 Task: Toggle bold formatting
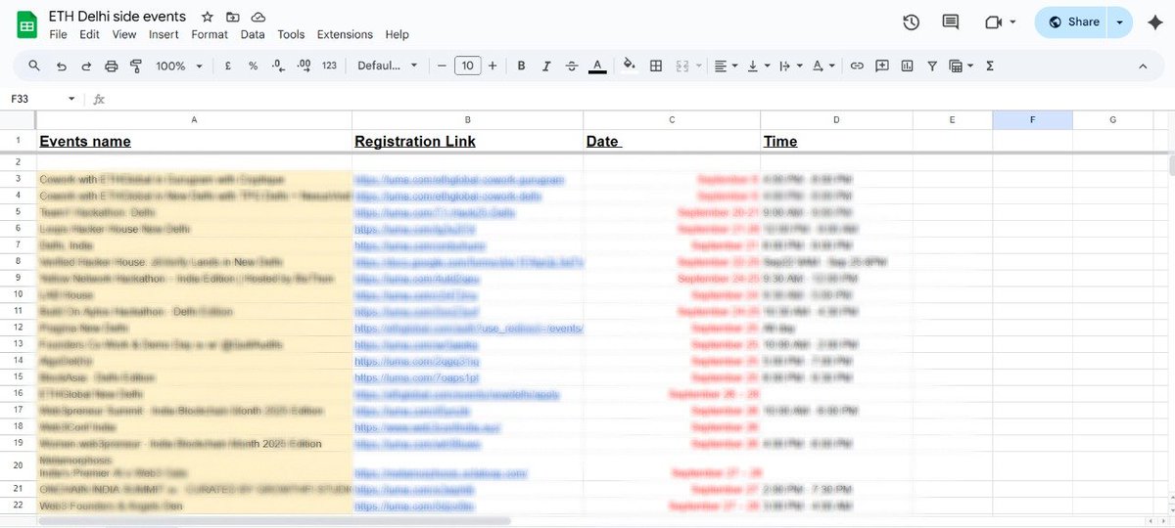(x=521, y=66)
